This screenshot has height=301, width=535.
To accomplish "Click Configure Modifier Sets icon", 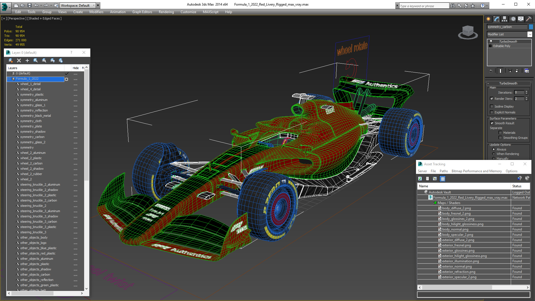I will (527, 71).
